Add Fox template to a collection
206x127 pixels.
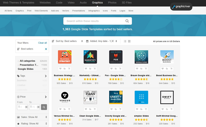point(116,69)
